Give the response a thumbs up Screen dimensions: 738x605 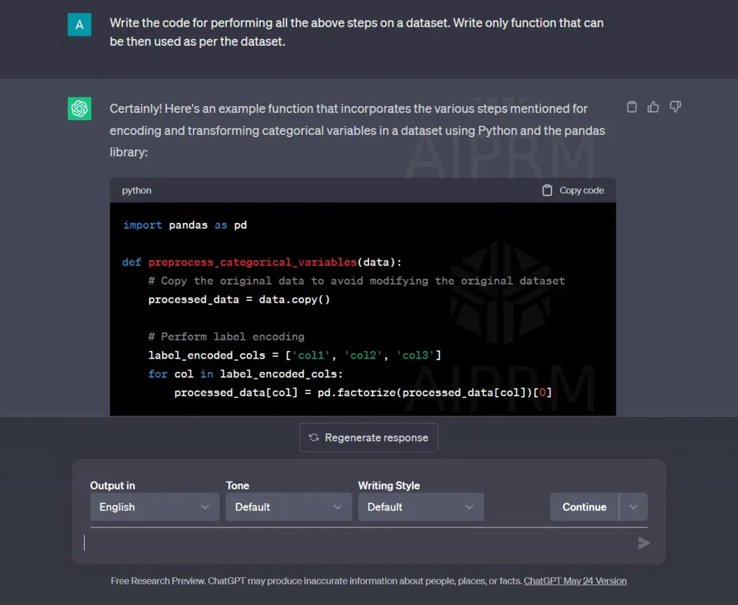pyautogui.click(x=653, y=107)
